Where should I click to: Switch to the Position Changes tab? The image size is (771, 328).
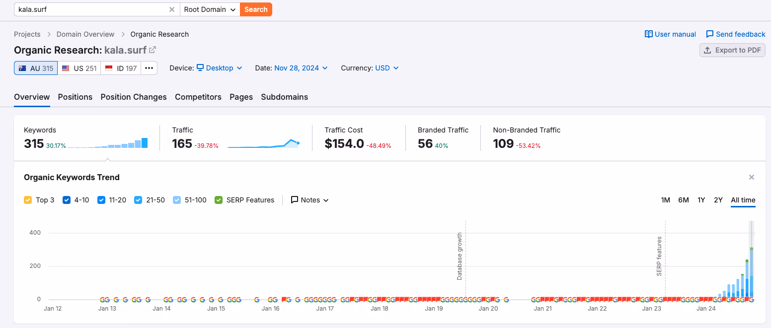pyautogui.click(x=134, y=97)
